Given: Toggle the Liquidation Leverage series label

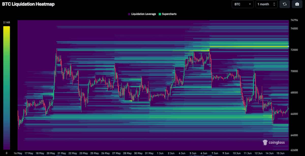Looking at the screenshot, I should coord(143,14).
